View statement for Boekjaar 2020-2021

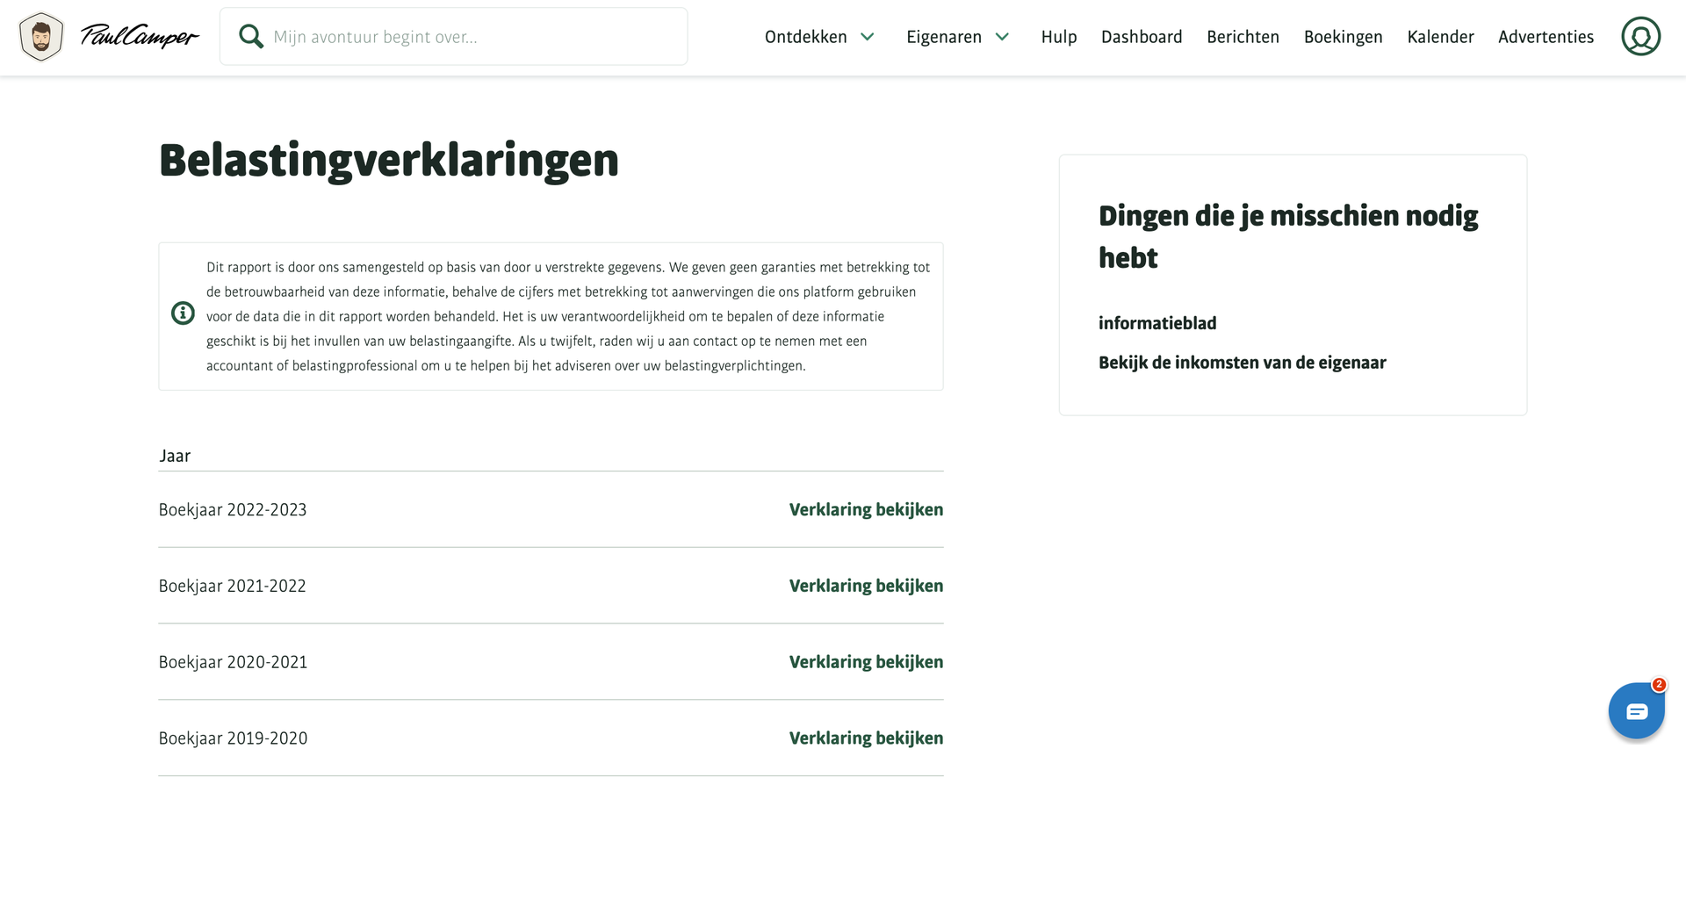click(866, 662)
